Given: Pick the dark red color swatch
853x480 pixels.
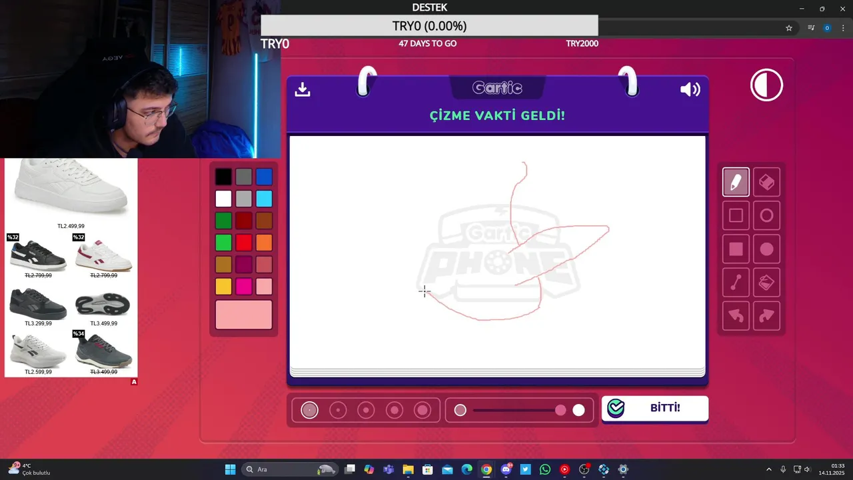Looking at the screenshot, I should 244,221.
